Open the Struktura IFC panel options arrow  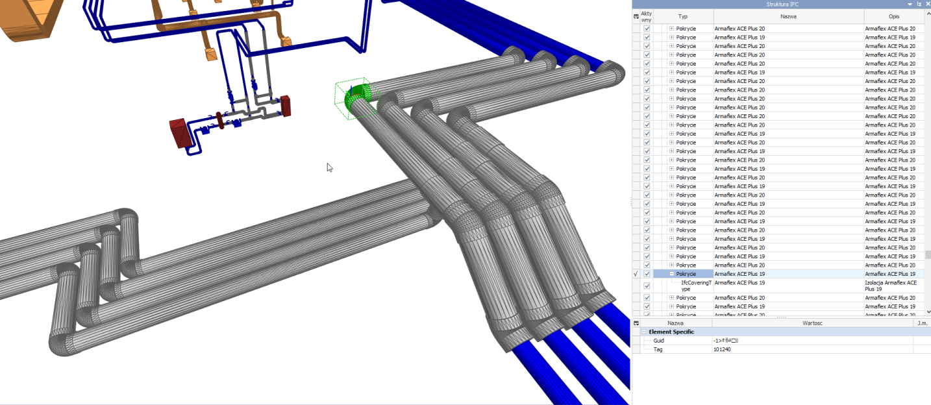[x=910, y=5]
